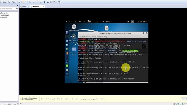Open the VMware Help menu
This screenshot has width=187, height=105.
click(18, 2)
